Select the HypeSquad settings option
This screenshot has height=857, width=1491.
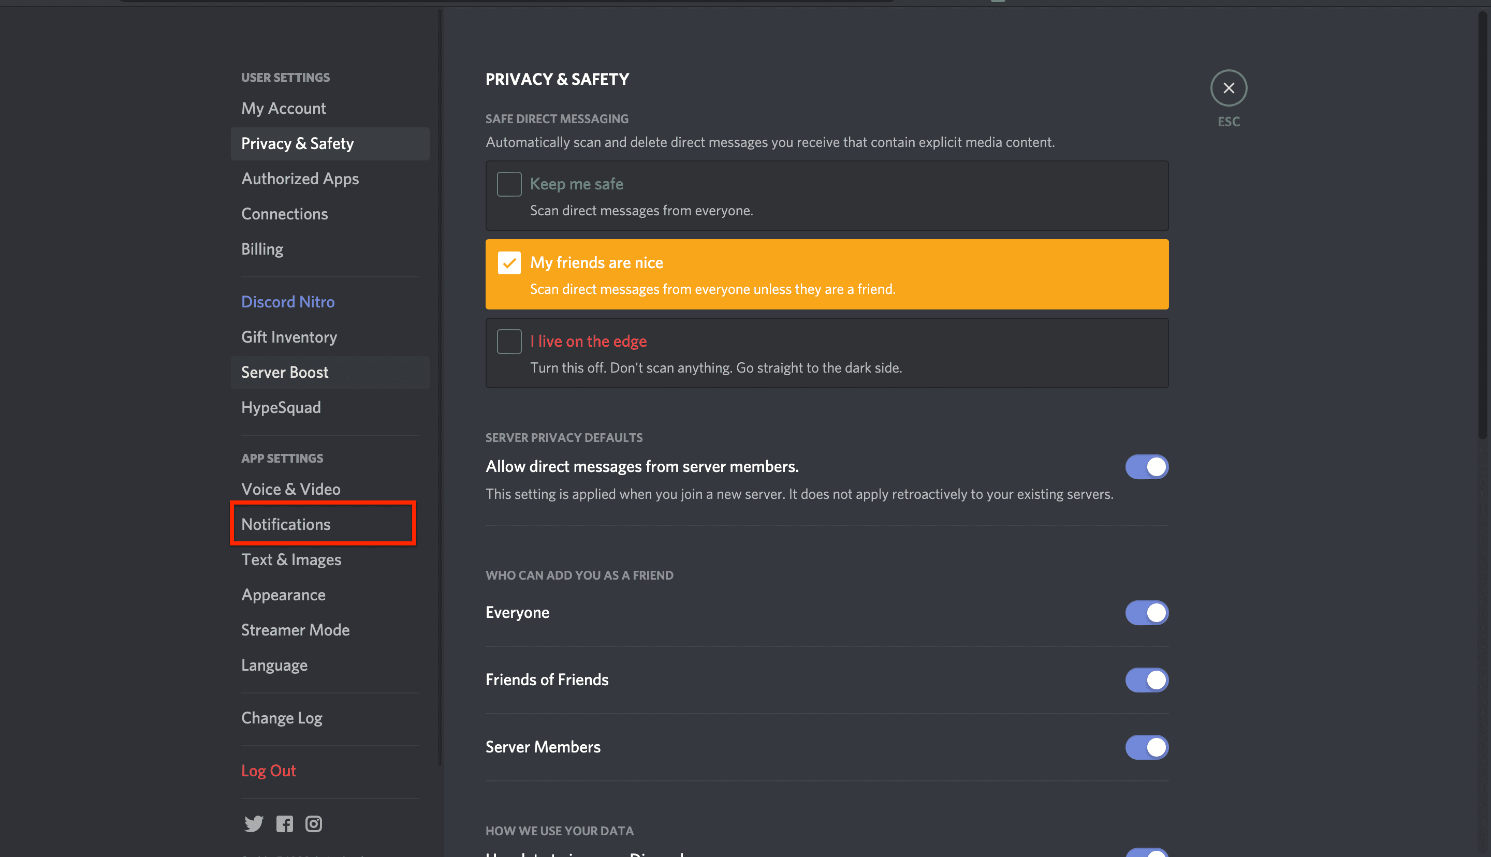pyautogui.click(x=281, y=406)
